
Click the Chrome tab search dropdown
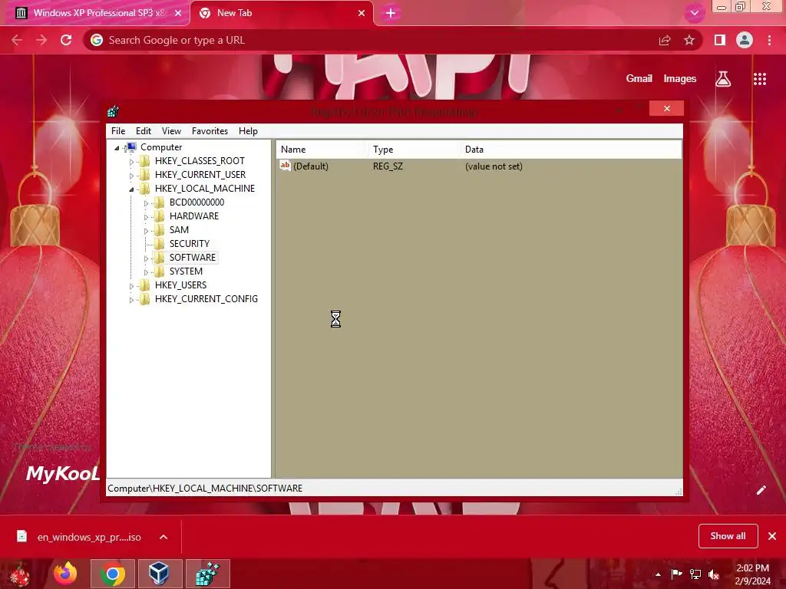[694, 13]
